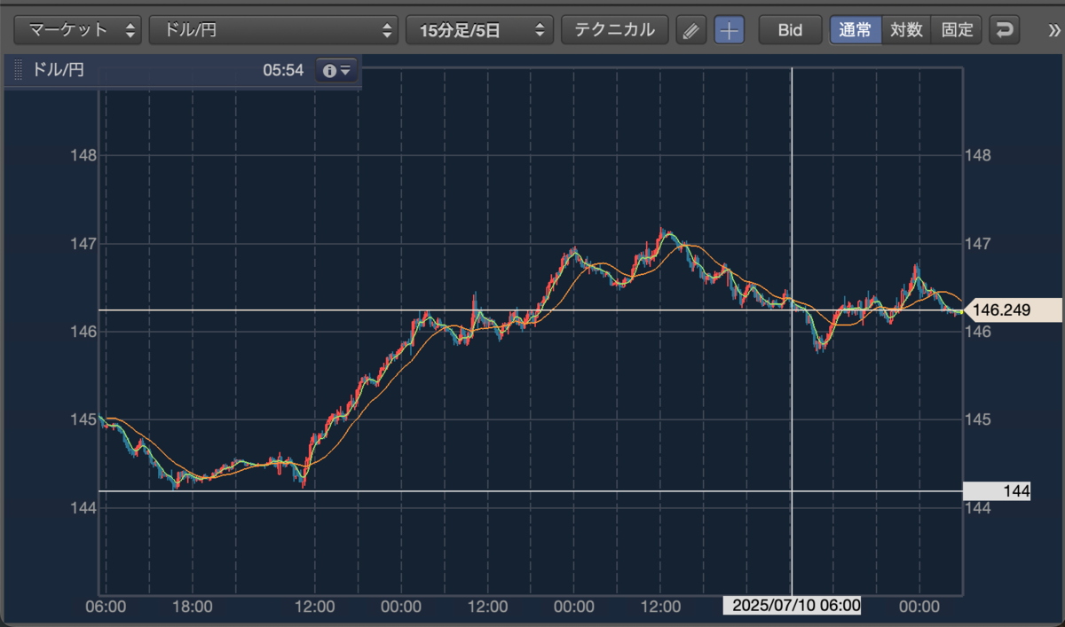The width and height of the screenshot is (1065, 627).
Task: Switch scale to 対数 logarithmic mode
Action: [906, 30]
